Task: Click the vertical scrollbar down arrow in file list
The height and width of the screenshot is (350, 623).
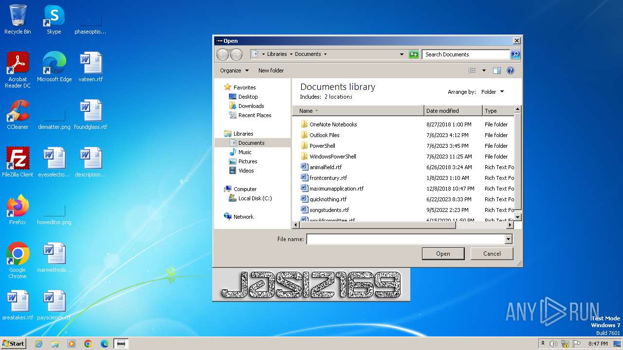Action: 518,217
